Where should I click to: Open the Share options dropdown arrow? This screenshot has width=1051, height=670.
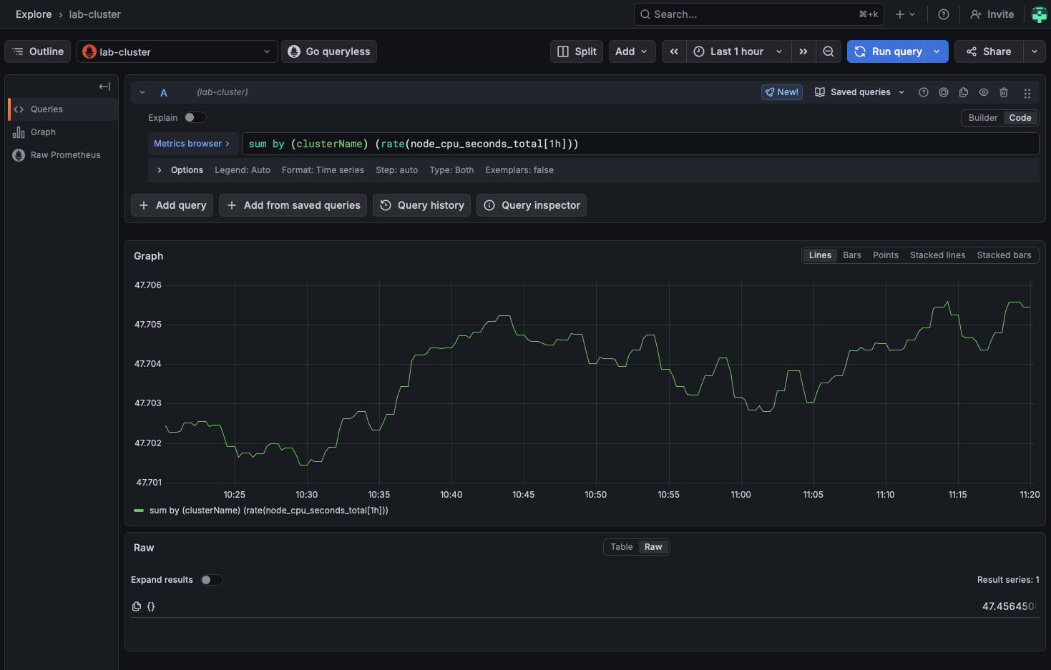pyautogui.click(x=1035, y=51)
